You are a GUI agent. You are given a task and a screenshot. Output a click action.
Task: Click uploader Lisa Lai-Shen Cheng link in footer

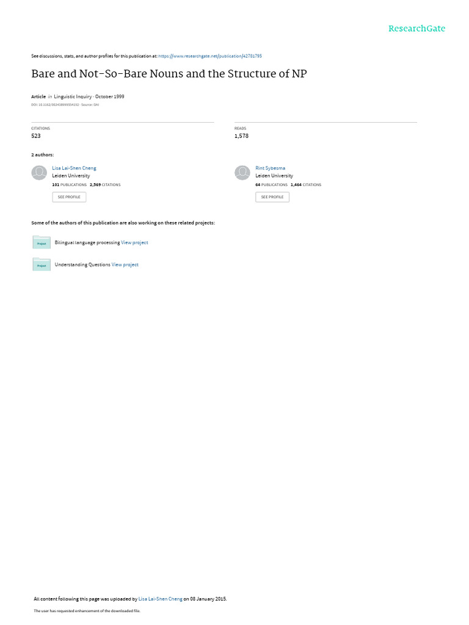click(161, 599)
